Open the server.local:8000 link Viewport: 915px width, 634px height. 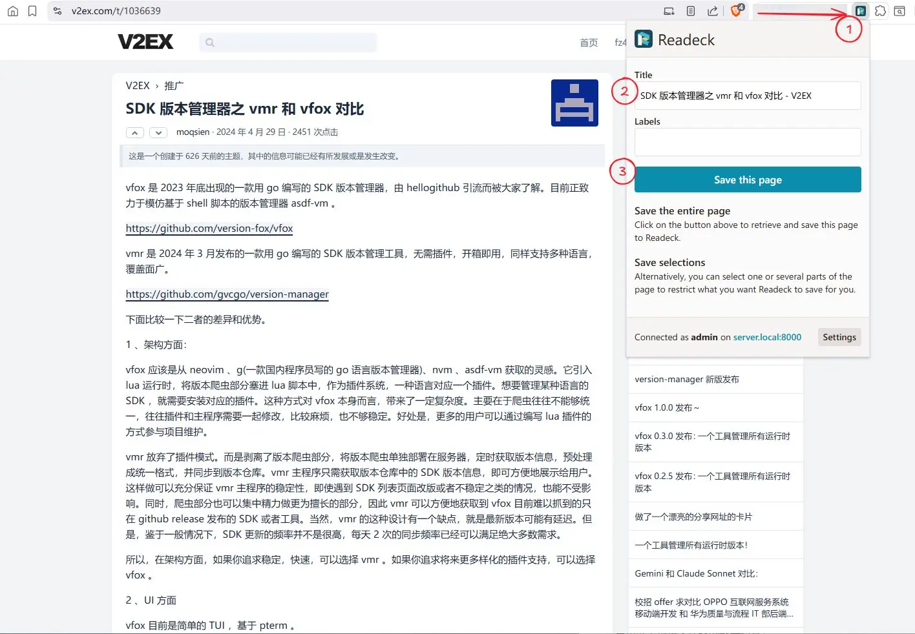pos(767,337)
